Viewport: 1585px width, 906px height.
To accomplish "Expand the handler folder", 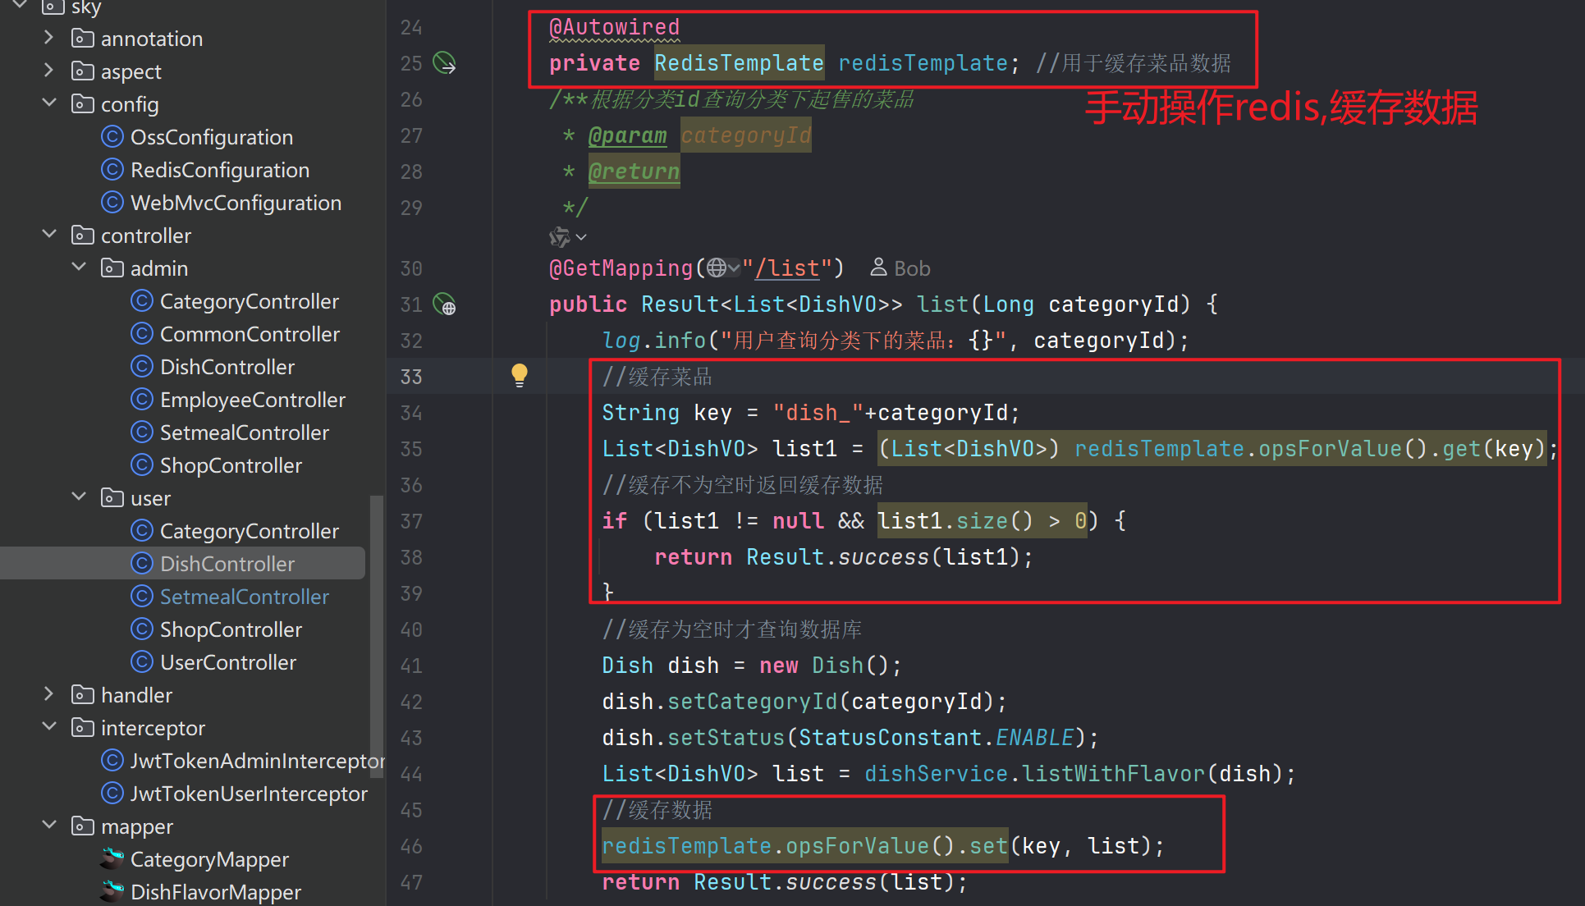I will pyautogui.click(x=49, y=695).
